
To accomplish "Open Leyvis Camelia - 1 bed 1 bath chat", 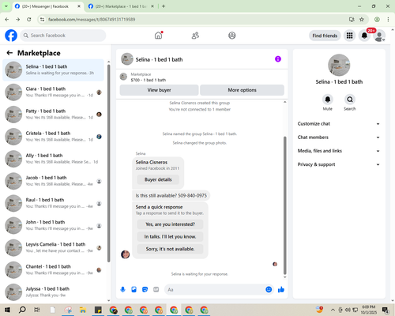I will (x=53, y=247).
